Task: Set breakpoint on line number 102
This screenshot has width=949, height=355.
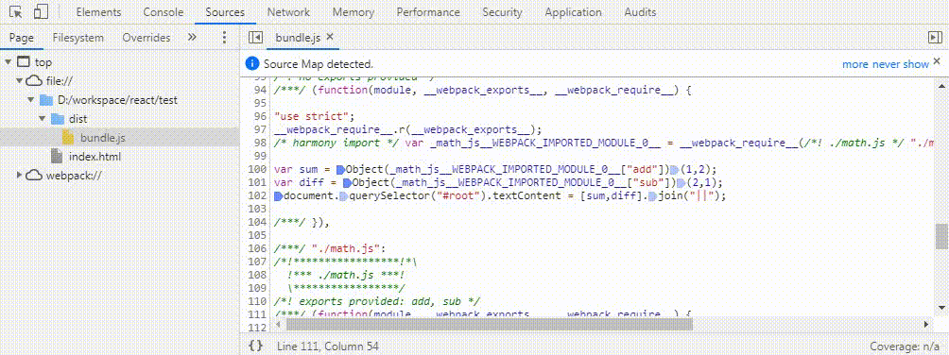Action: pyautogui.click(x=258, y=196)
